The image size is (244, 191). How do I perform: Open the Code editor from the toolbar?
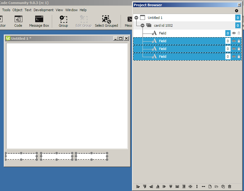(18, 21)
